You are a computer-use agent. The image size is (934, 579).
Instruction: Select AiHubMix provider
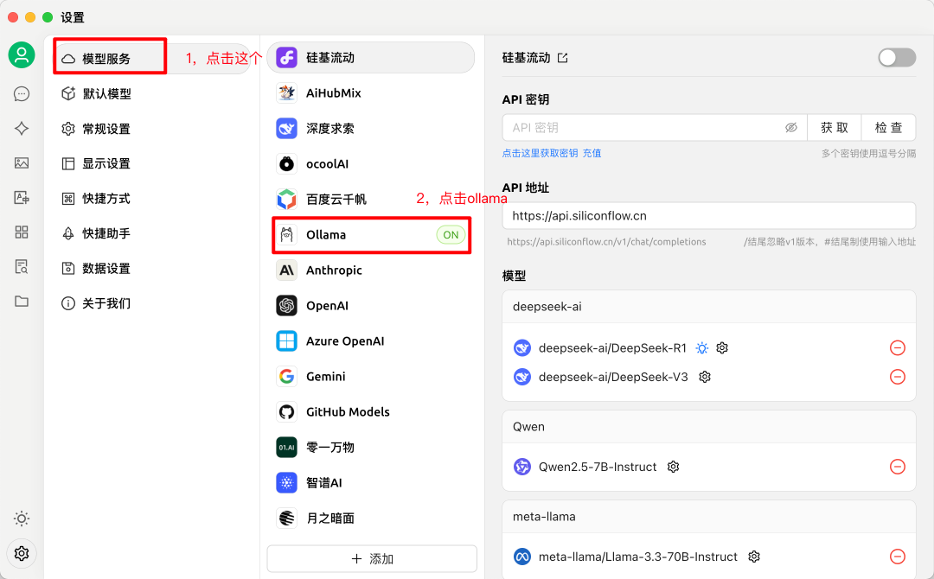(x=371, y=92)
